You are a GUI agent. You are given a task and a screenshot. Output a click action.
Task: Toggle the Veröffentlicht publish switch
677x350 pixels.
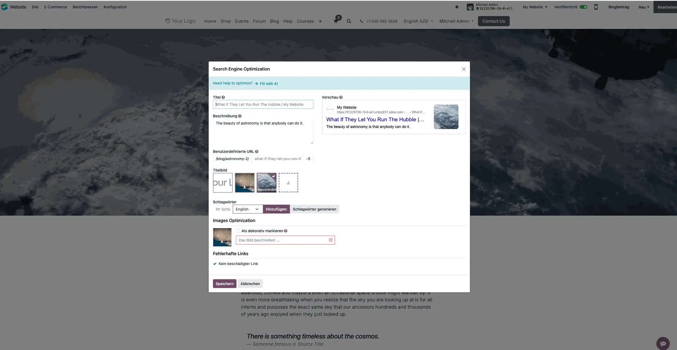click(584, 7)
